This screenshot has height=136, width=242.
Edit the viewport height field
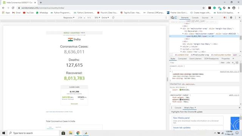tap(89, 18)
